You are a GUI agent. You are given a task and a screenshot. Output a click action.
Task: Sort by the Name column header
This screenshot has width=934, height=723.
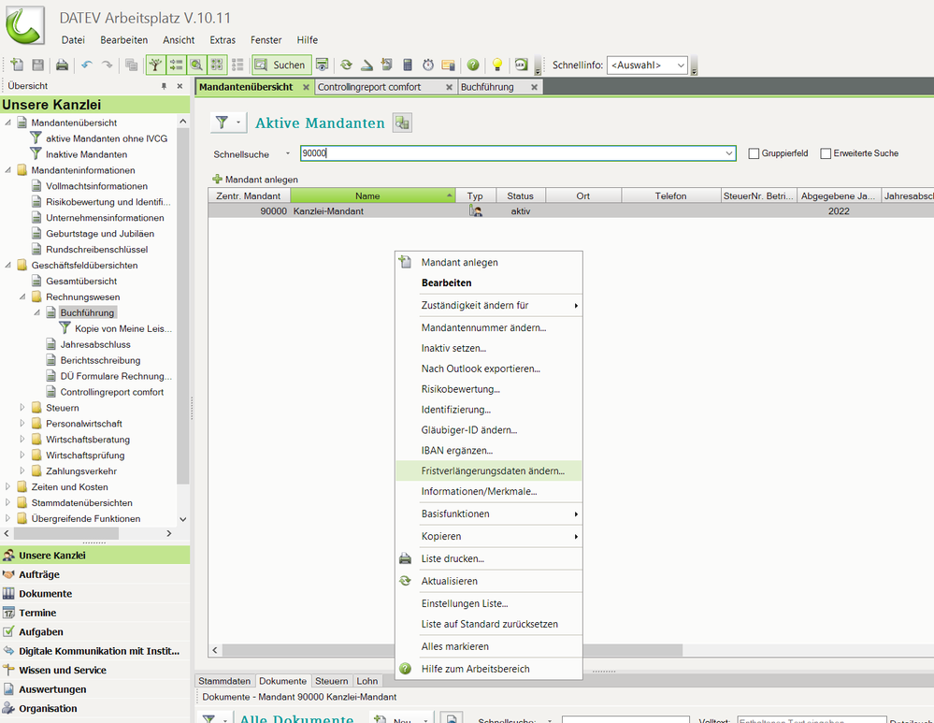[x=373, y=195]
